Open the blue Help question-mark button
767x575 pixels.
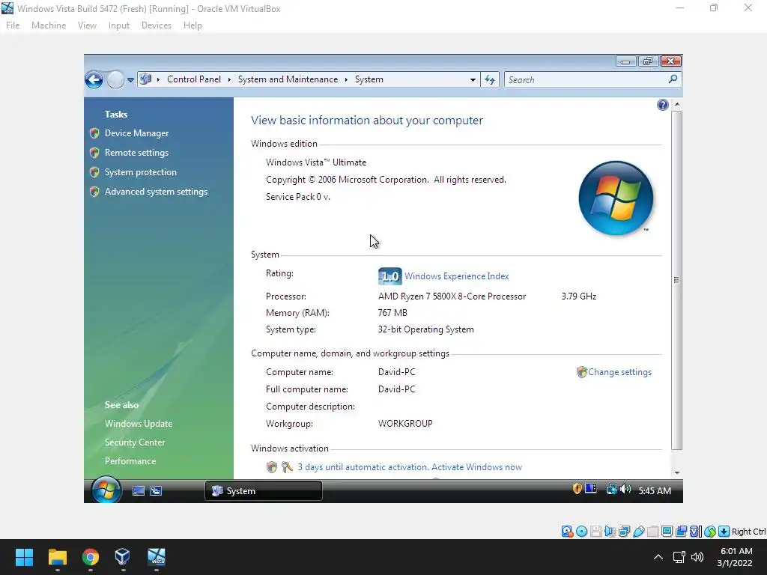tap(662, 105)
